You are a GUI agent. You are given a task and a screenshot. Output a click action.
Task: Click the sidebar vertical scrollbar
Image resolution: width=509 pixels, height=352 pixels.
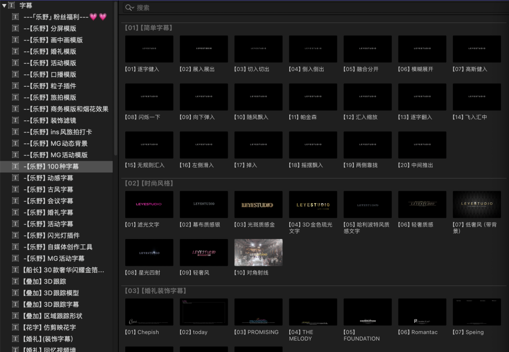click(x=115, y=78)
